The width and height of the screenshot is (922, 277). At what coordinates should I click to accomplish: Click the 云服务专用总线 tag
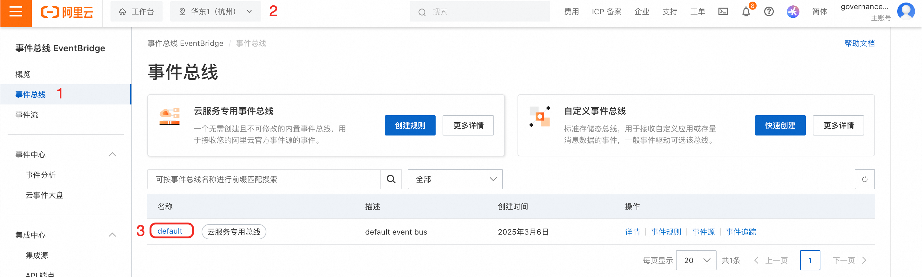pyautogui.click(x=234, y=232)
